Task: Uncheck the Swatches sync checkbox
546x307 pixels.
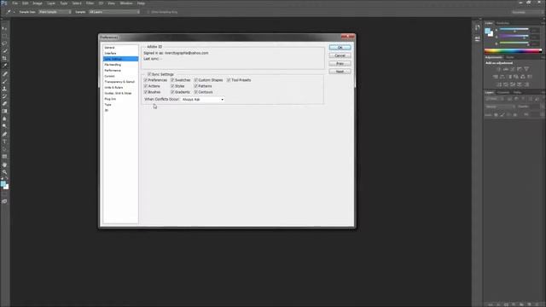Action: tap(172, 80)
